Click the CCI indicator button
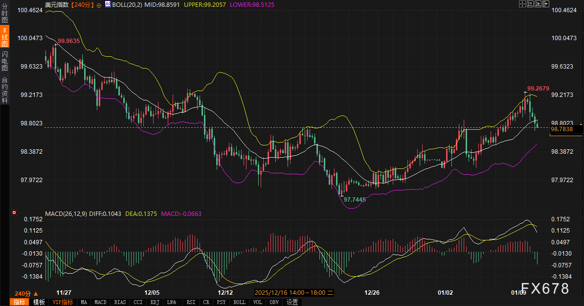Viewport: 584px width, 306px height. click(x=138, y=302)
